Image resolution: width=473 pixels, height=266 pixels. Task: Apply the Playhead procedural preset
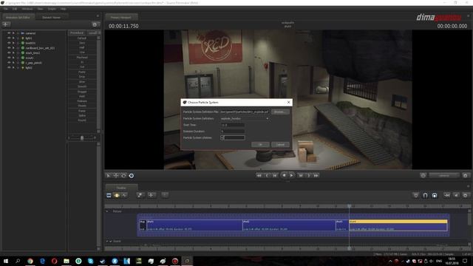pos(82,58)
